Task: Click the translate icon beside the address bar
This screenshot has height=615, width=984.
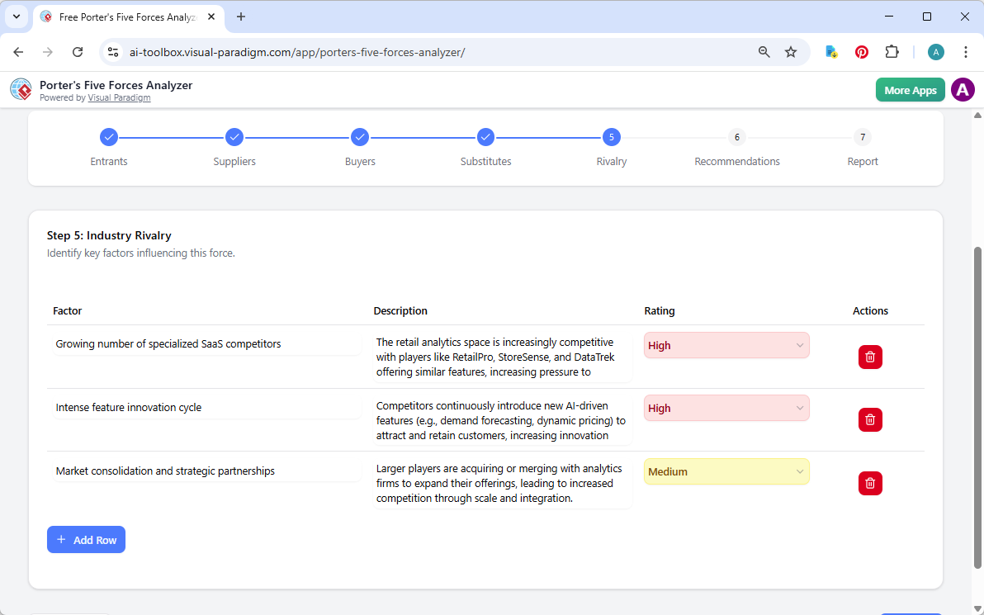Action: (831, 51)
